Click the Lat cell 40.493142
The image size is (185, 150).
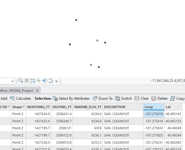173,114
